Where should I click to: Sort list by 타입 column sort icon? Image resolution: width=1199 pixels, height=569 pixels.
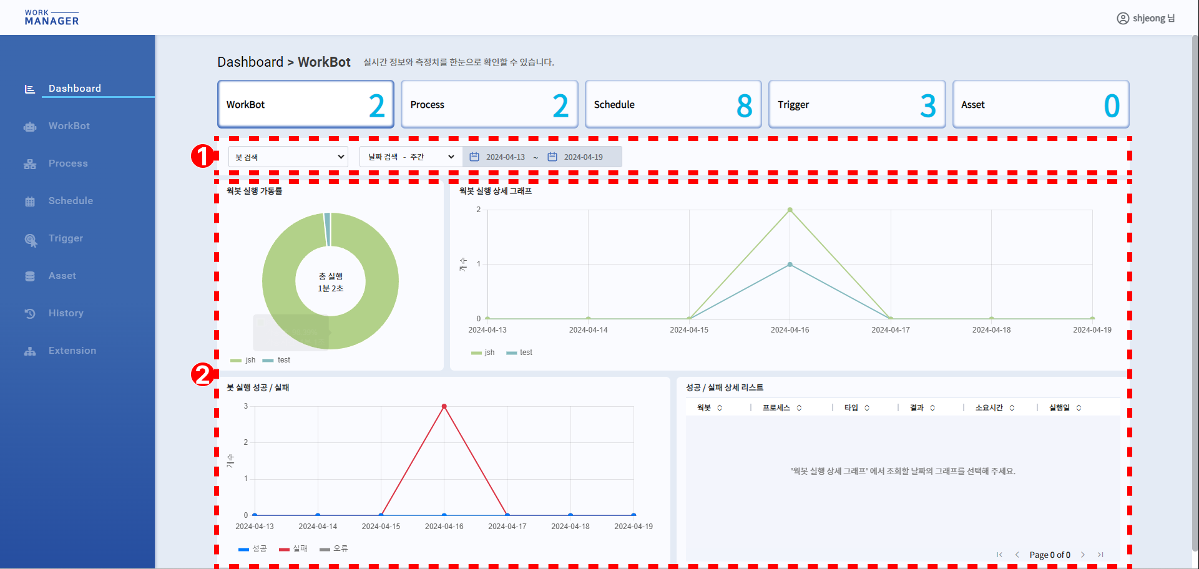pos(867,407)
